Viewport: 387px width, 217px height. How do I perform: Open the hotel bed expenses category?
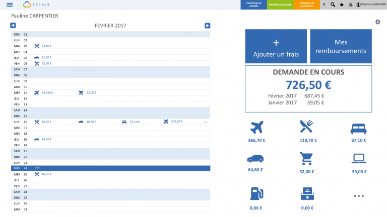[x=358, y=129]
